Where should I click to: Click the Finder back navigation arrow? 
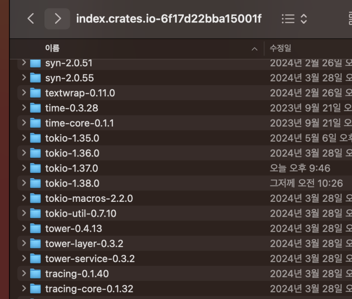pos(30,19)
